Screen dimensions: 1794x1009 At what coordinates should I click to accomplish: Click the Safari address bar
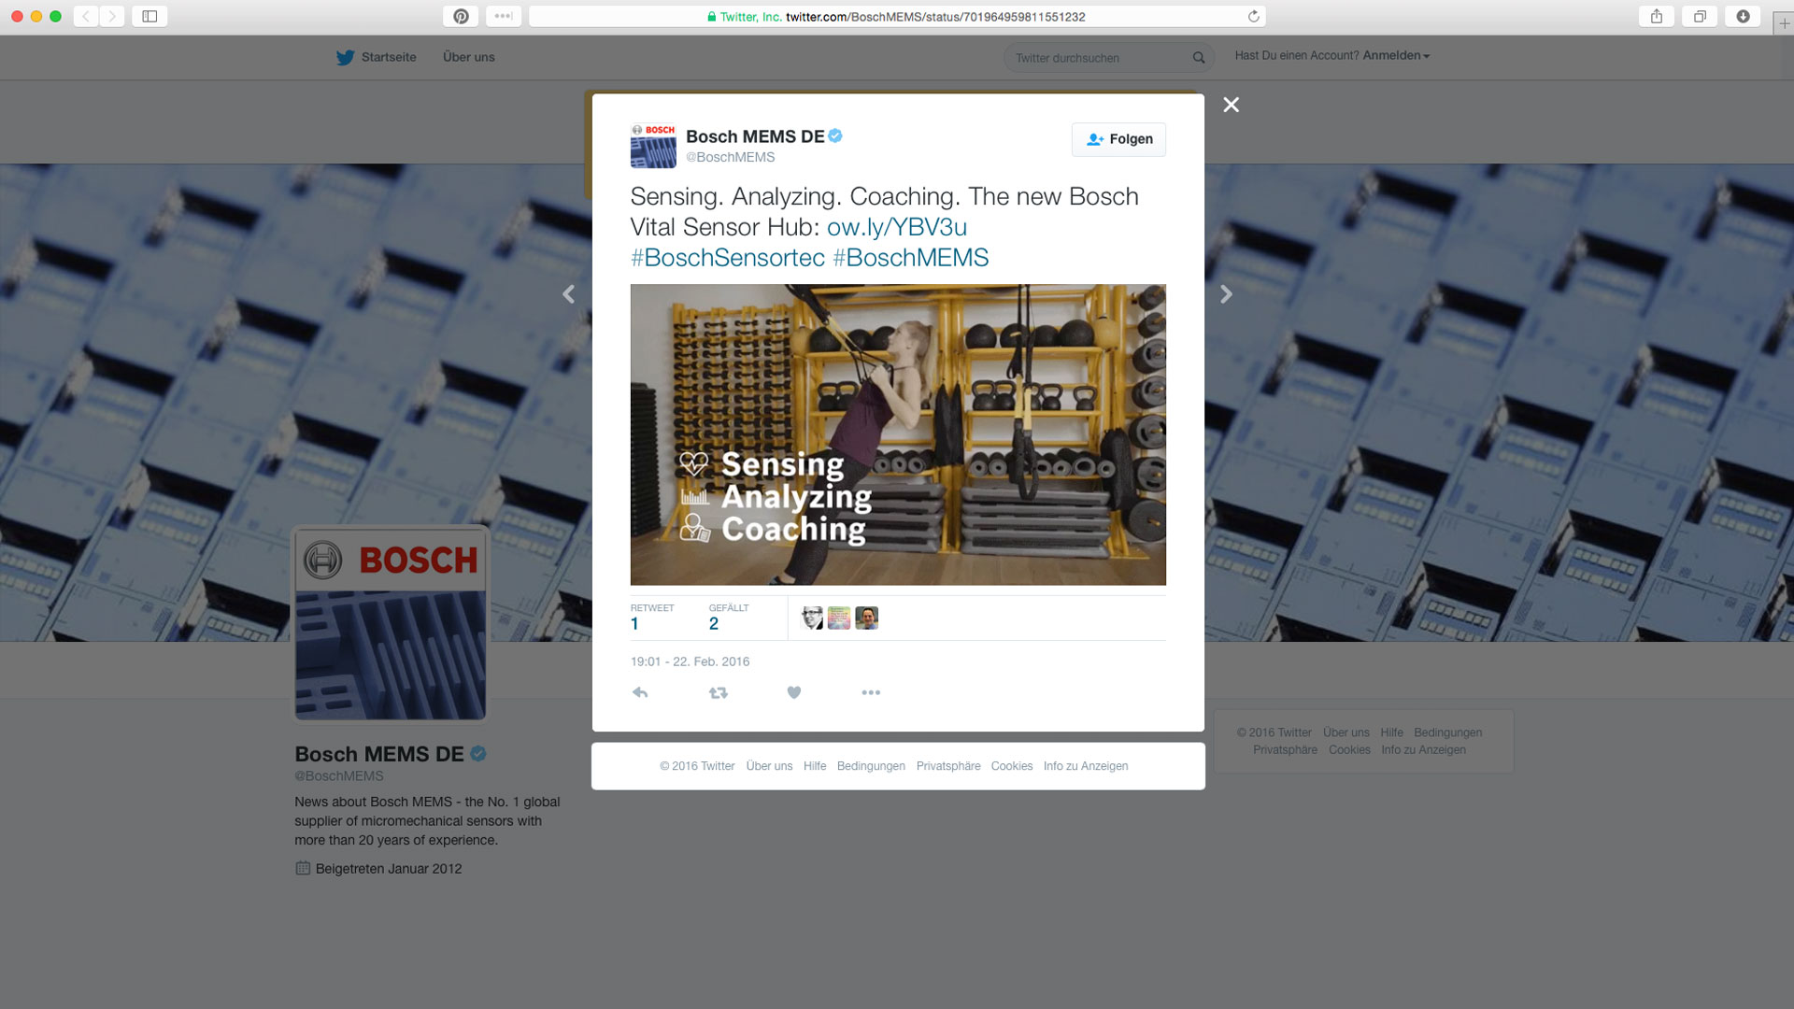pyautogui.click(x=897, y=16)
